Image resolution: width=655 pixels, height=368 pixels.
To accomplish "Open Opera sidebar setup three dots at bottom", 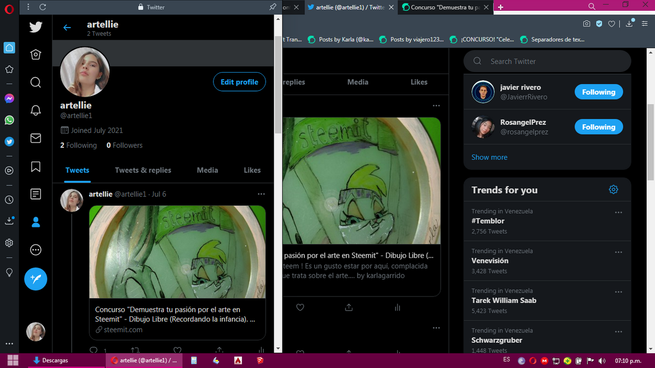I will tap(9, 344).
